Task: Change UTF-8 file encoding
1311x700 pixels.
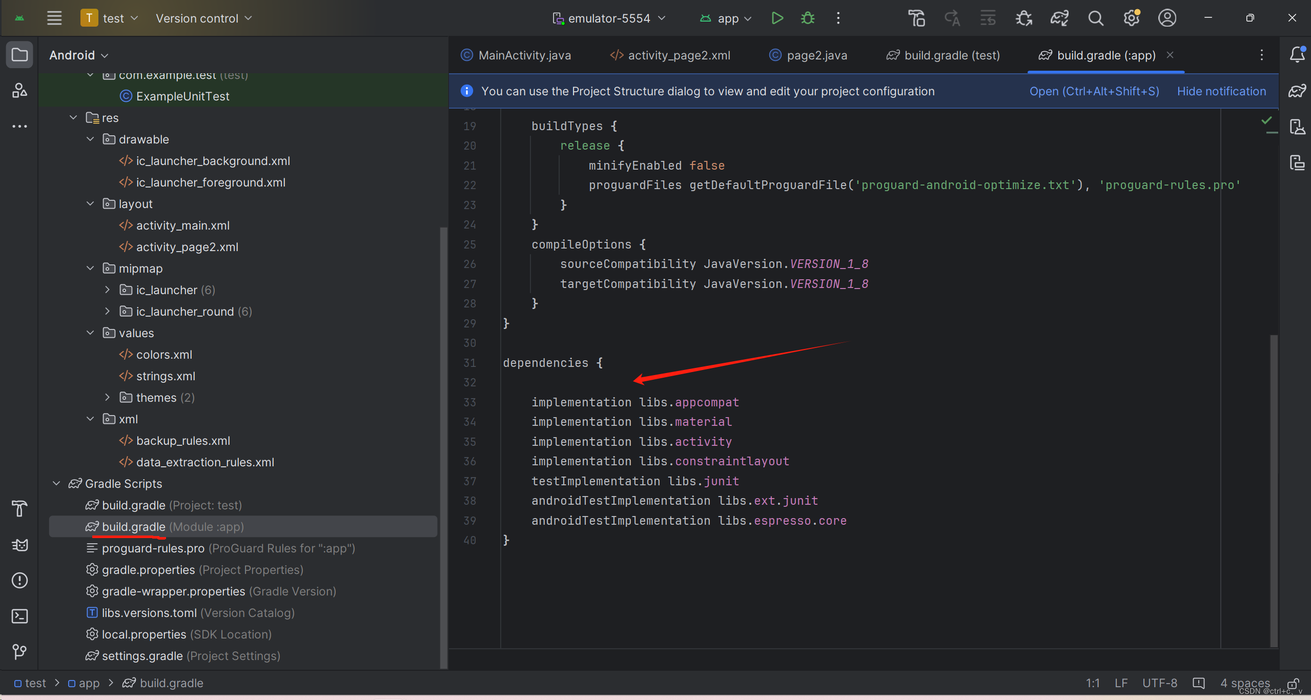Action: point(1159,683)
